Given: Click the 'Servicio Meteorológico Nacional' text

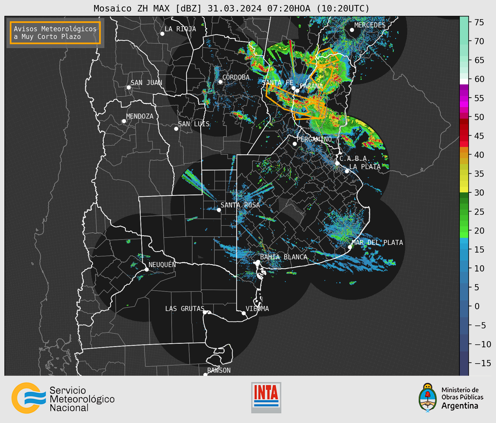Looking at the screenshot, I should (x=82, y=399).
